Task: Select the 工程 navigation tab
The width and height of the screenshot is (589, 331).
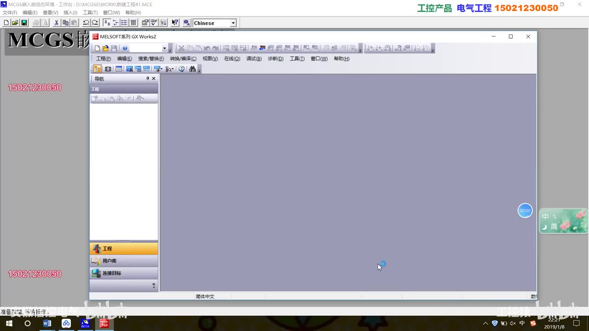Action: 124,249
